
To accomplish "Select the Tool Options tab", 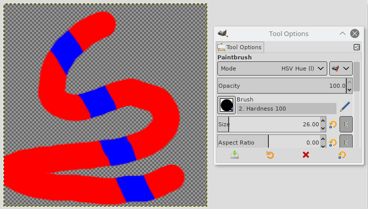I will [240, 47].
